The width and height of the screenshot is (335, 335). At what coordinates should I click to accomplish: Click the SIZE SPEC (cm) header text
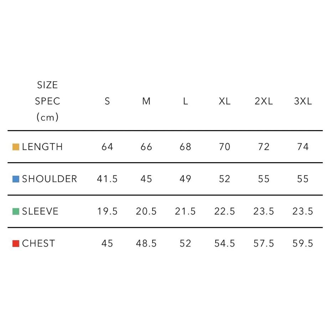coord(47,101)
